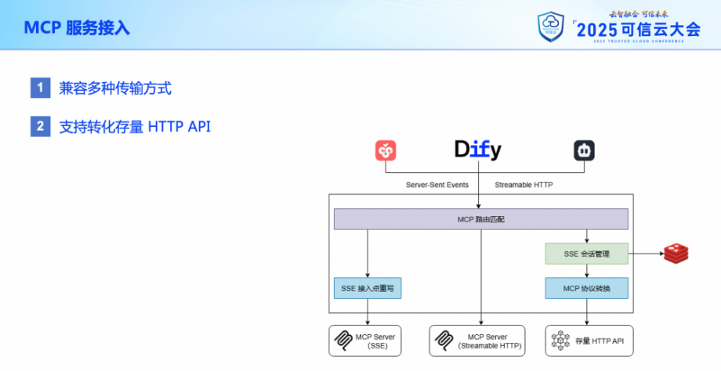Click the dark robot icon right of Dify
The width and height of the screenshot is (721, 371).
click(x=584, y=150)
